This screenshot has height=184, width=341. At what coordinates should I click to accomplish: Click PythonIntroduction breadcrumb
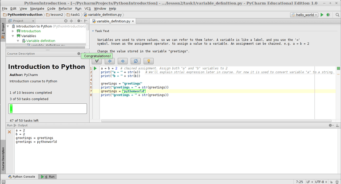tap(23, 15)
